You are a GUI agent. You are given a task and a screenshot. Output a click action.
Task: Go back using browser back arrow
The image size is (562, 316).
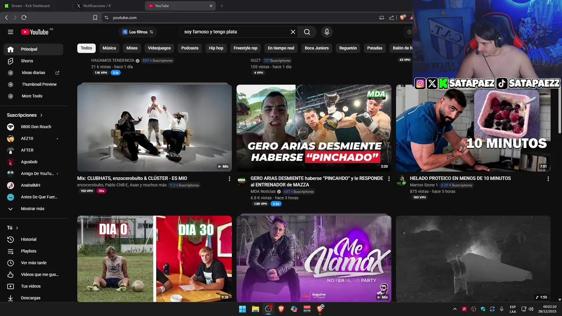pyautogui.click(x=6, y=18)
